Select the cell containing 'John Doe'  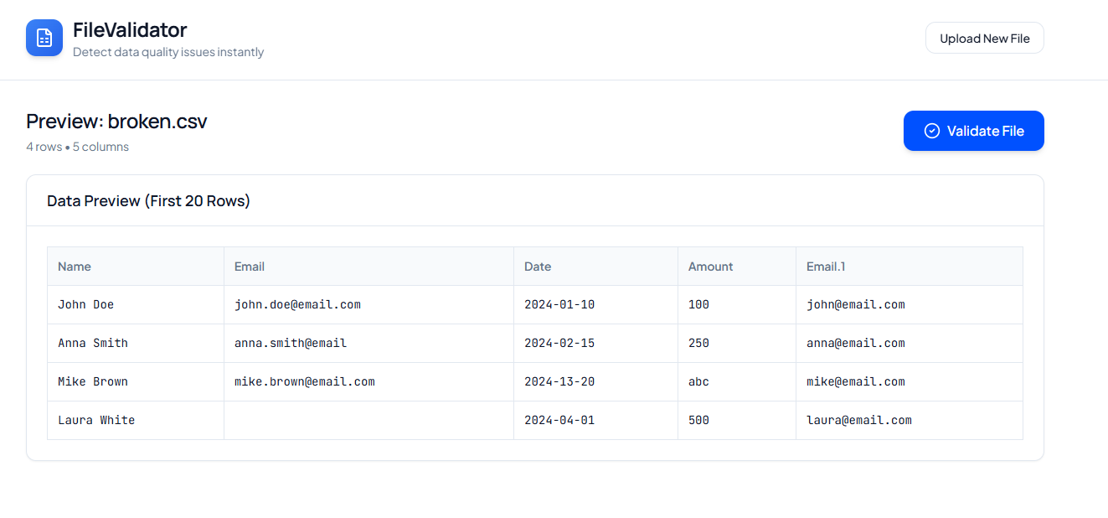(x=85, y=304)
